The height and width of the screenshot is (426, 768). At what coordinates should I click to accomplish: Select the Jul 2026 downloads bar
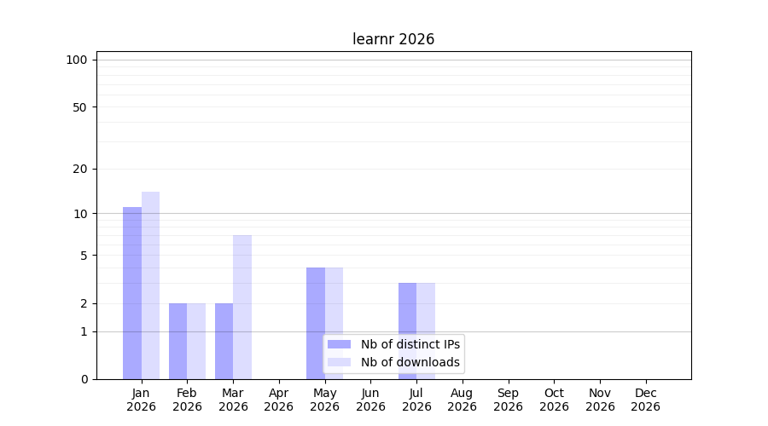(426, 331)
